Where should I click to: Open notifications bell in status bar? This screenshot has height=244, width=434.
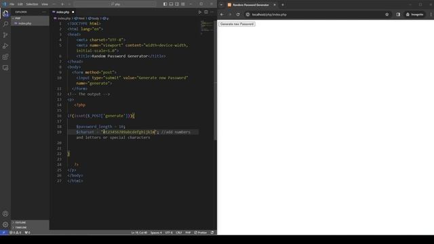pos(212,232)
